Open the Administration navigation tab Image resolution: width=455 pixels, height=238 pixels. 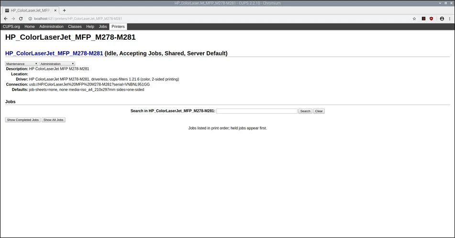point(51,26)
